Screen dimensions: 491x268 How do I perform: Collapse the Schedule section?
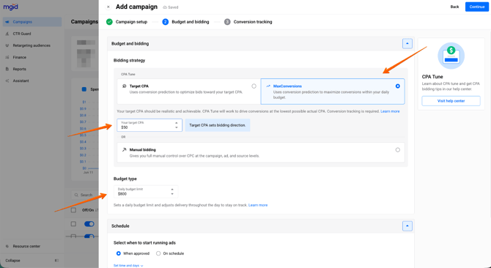point(407,226)
